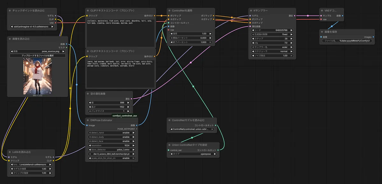The height and width of the screenshot is (184, 382).
Task: Click the VAE output port of the checkpoint loader
Action: coord(55,23)
